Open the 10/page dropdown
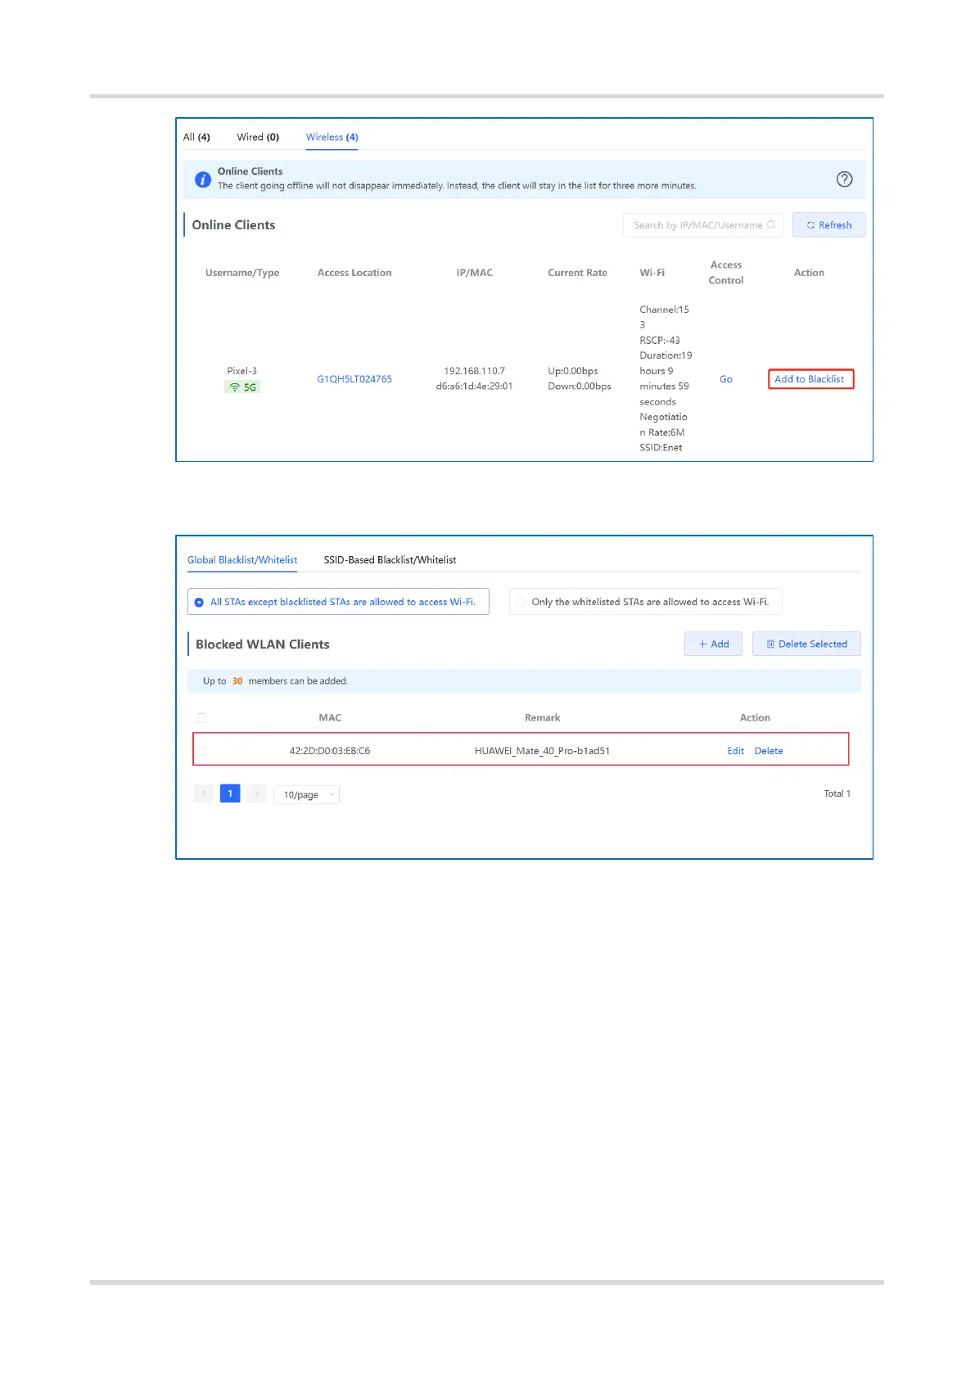This screenshot has height=1379, width=975. pyautogui.click(x=306, y=794)
